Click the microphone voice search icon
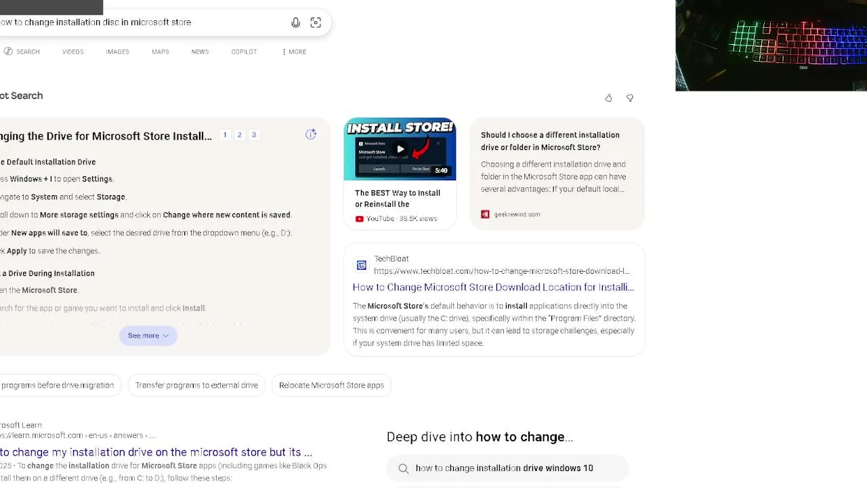The image size is (867, 488). coord(295,22)
